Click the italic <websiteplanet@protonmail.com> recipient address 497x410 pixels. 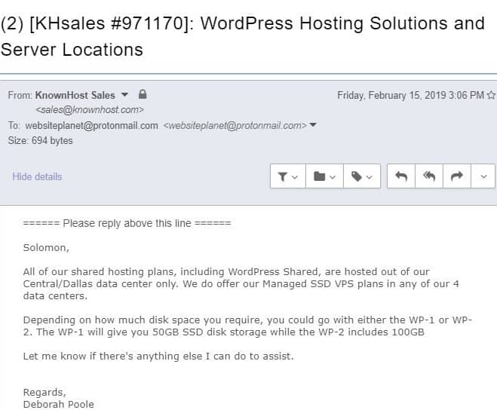(235, 125)
